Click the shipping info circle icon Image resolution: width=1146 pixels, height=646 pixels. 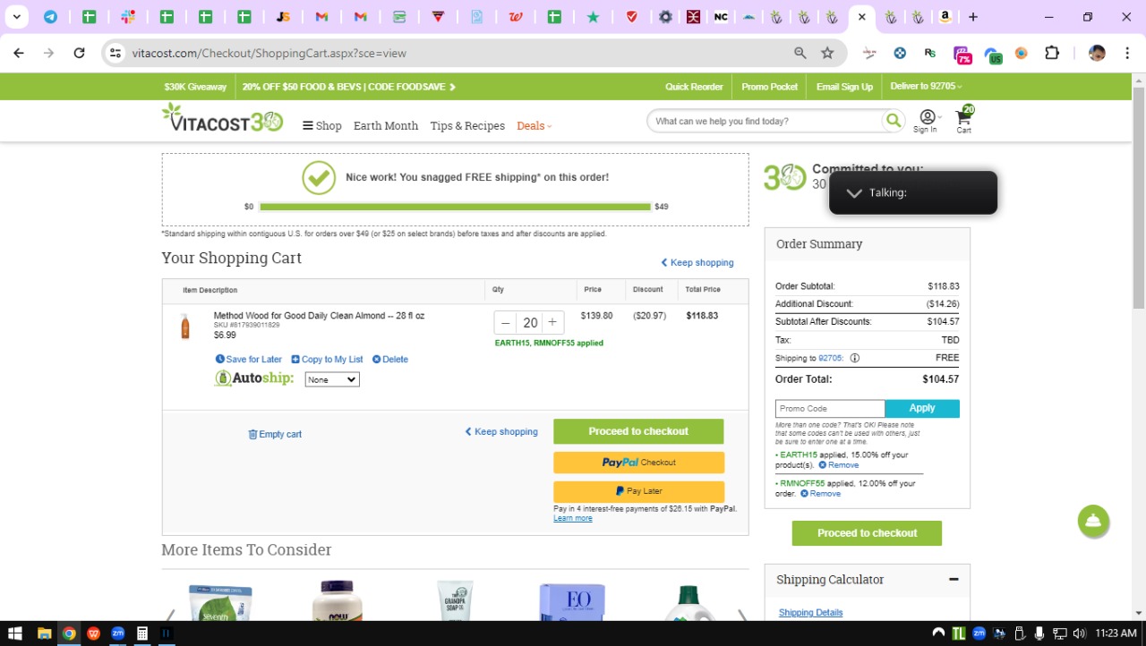[854, 358]
